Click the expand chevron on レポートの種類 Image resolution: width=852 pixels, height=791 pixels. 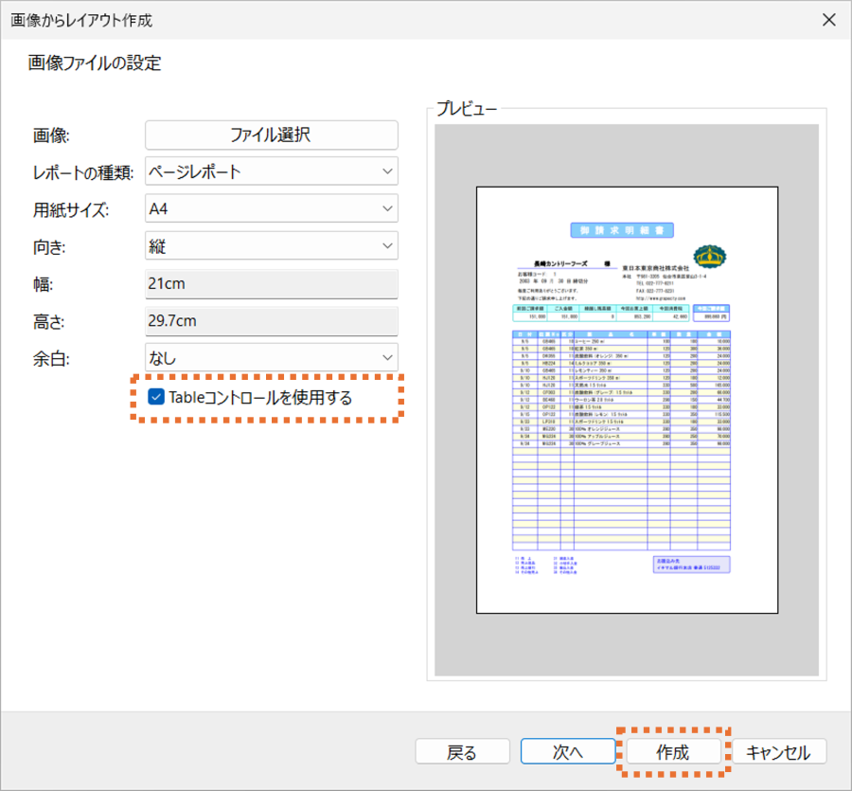tap(388, 171)
